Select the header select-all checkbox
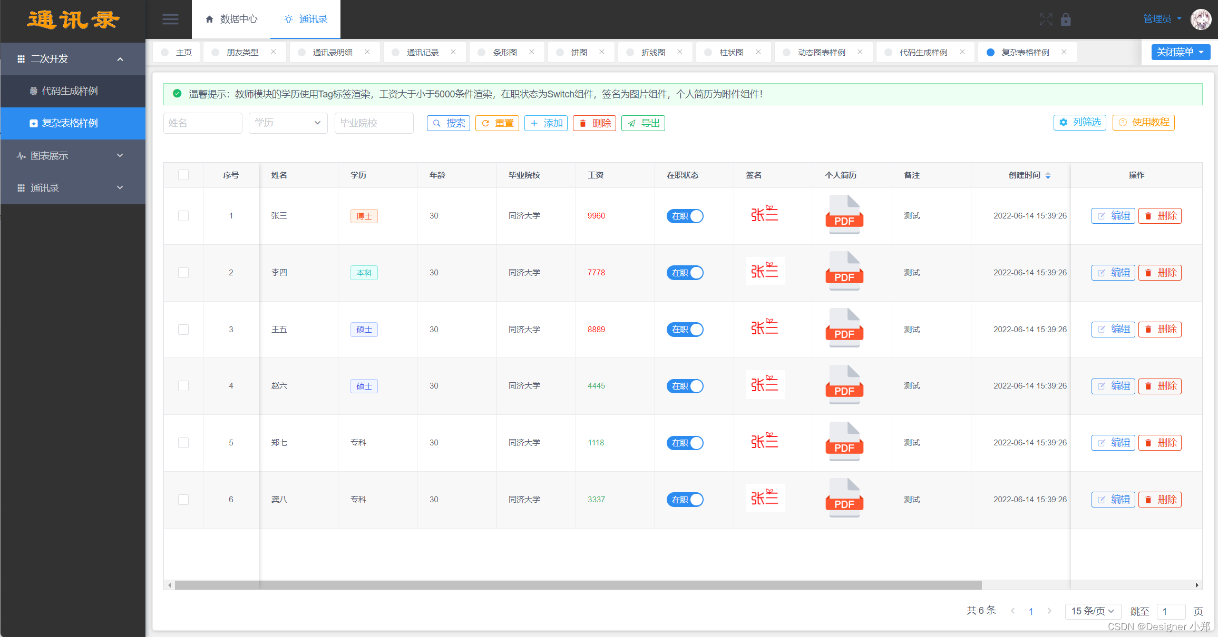The width and height of the screenshot is (1218, 637). point(183,174)
